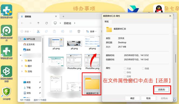Click the Paste icon in Explorer toolbar
This screenshot has height=104, width=179.
coord(54,31)
